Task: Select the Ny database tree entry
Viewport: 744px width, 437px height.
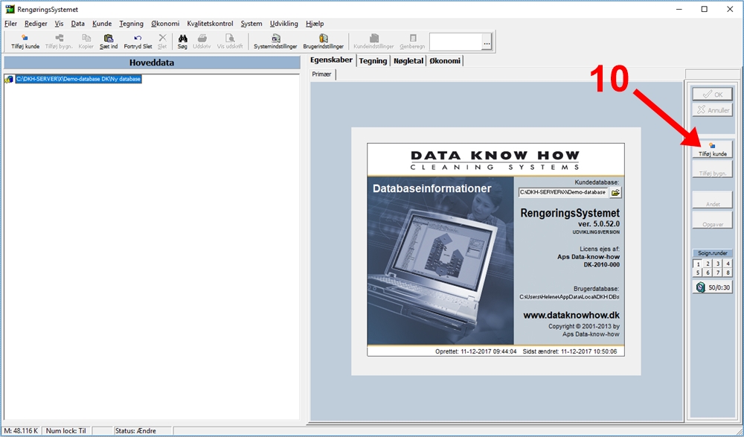Action: pos(78,79)
